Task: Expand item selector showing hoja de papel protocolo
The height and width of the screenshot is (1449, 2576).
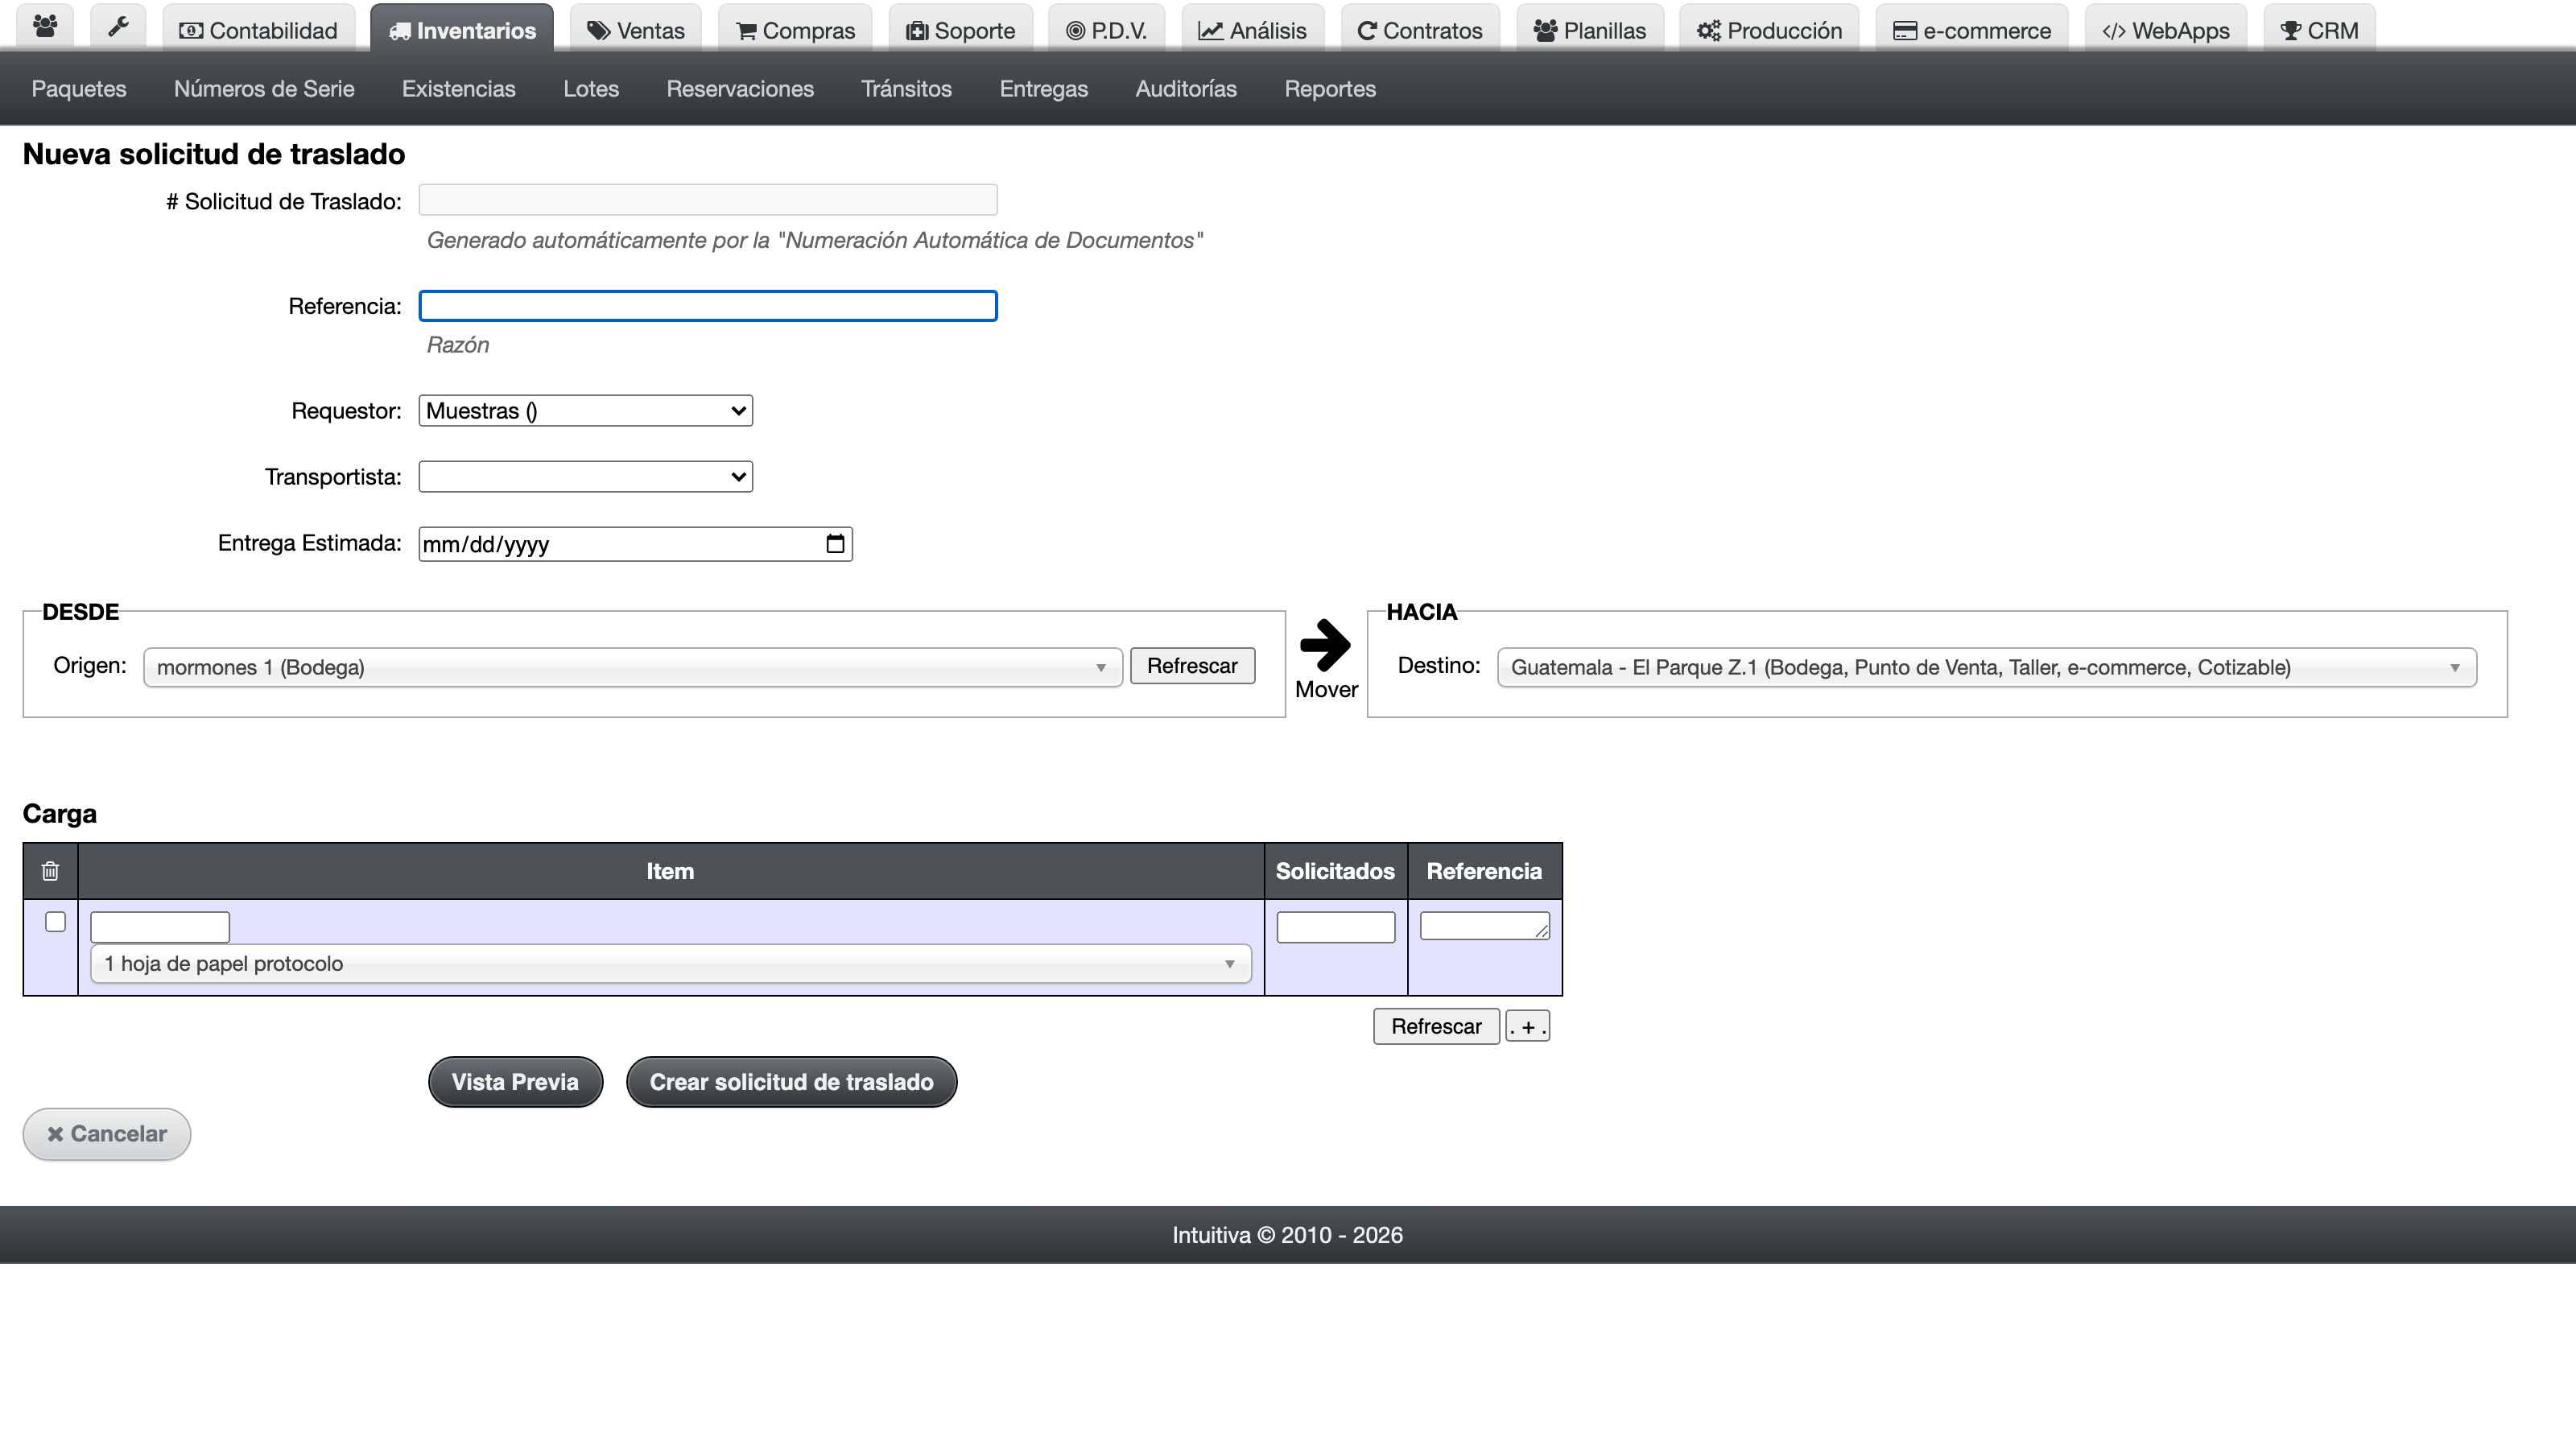Action: pos(671,964)
